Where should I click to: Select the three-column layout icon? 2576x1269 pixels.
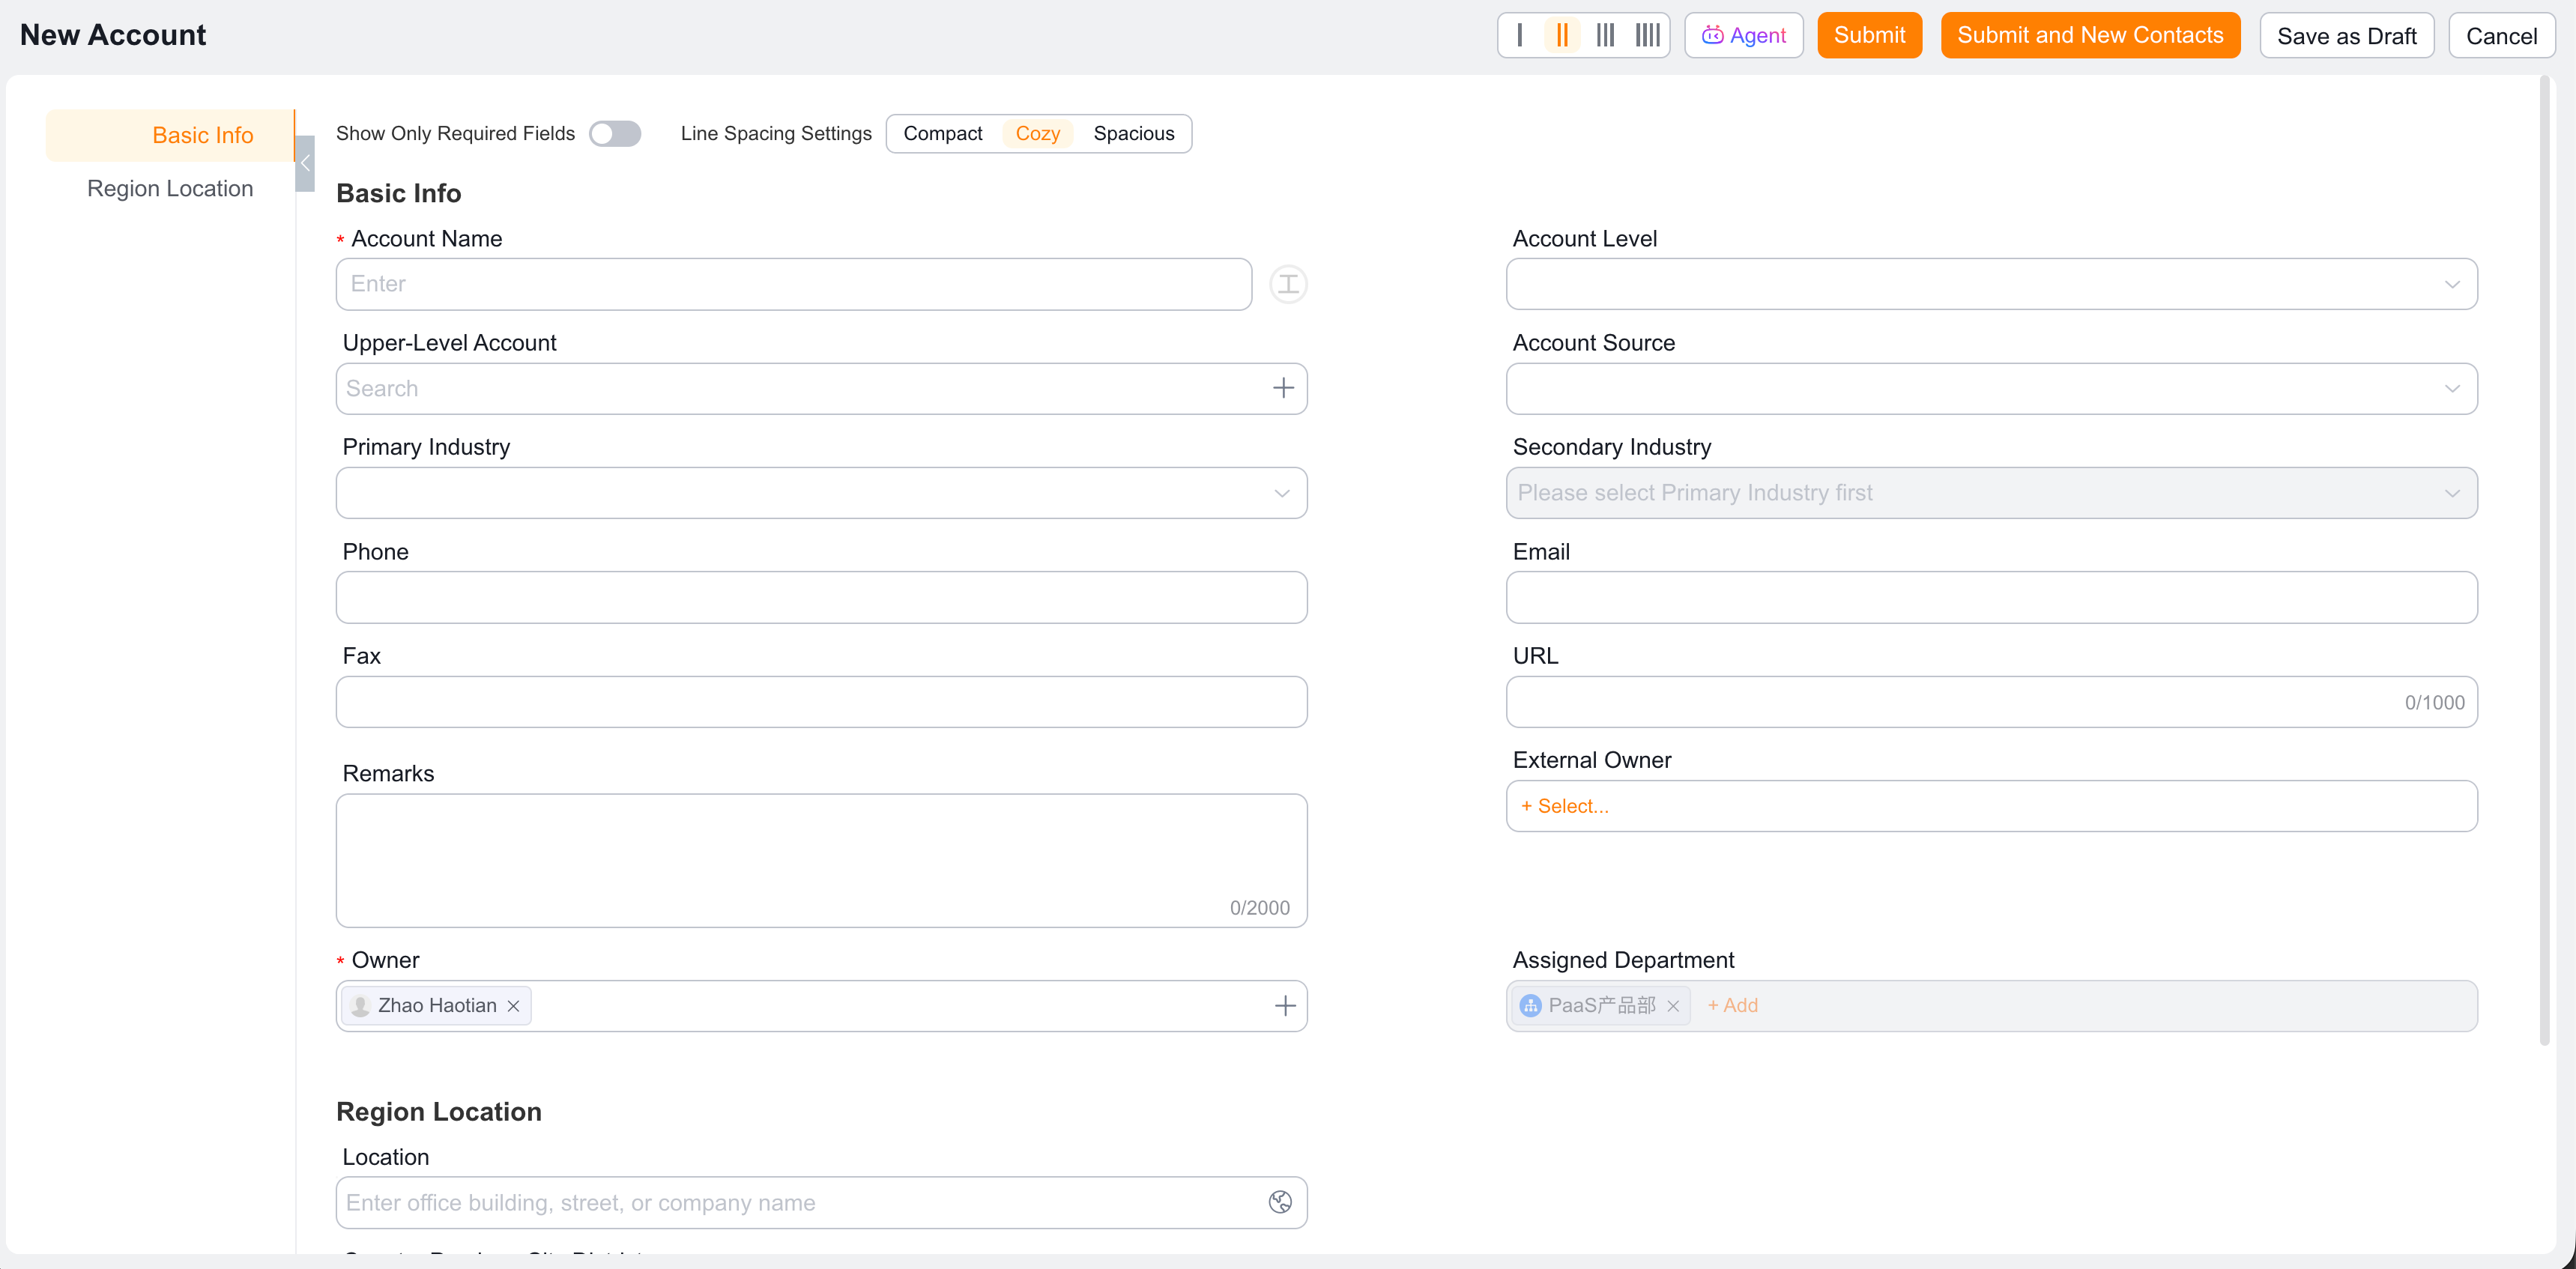[x=1604, y=35]
